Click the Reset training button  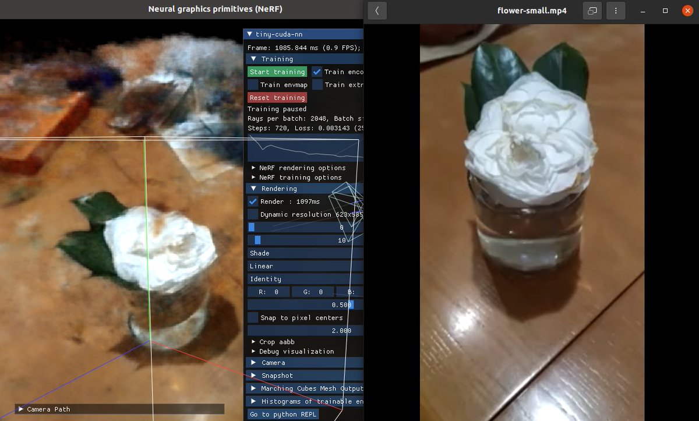[277, 97]
